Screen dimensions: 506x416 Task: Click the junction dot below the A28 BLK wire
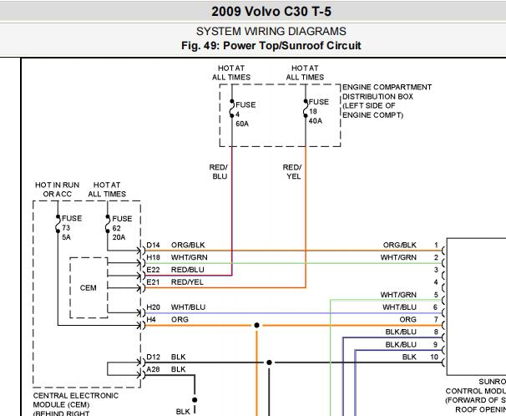195,400
